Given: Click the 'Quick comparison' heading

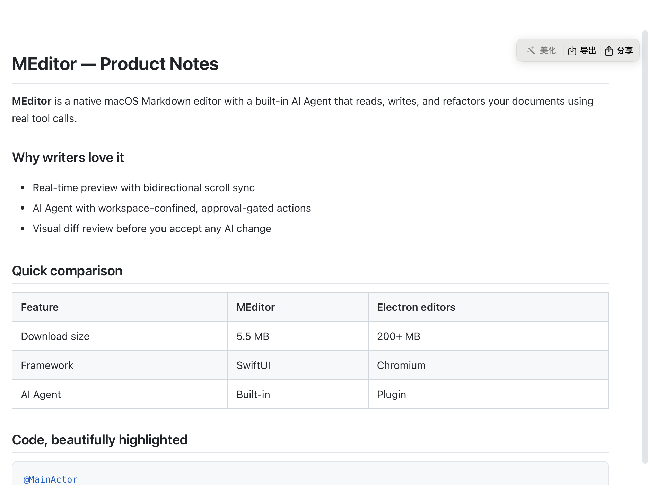Looking at the screenshot, I should 67,271.
